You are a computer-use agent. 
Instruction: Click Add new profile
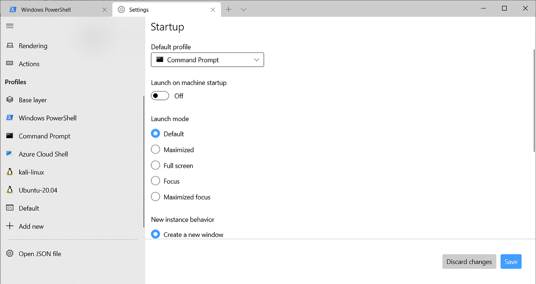tap(31, 226)
